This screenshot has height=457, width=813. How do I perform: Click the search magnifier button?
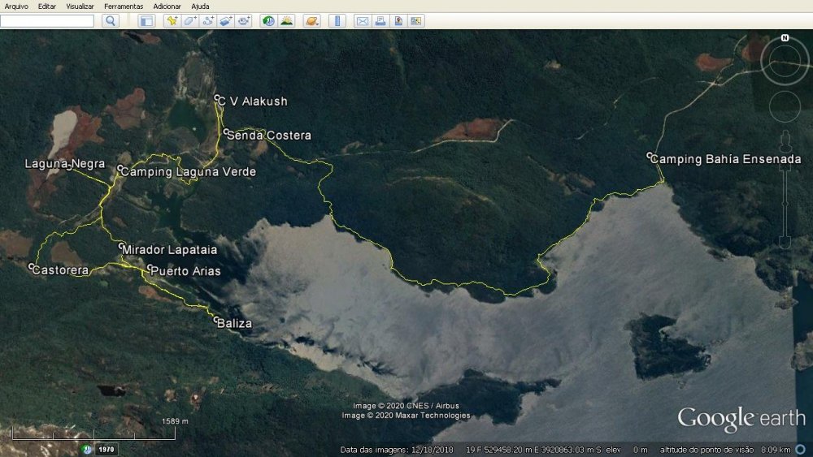click(x=111, y=21)
